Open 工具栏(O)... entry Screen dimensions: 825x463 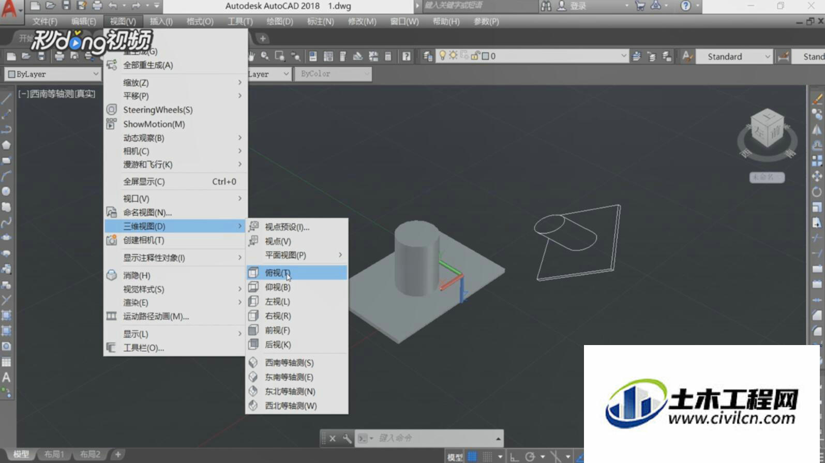pos(175,348)
